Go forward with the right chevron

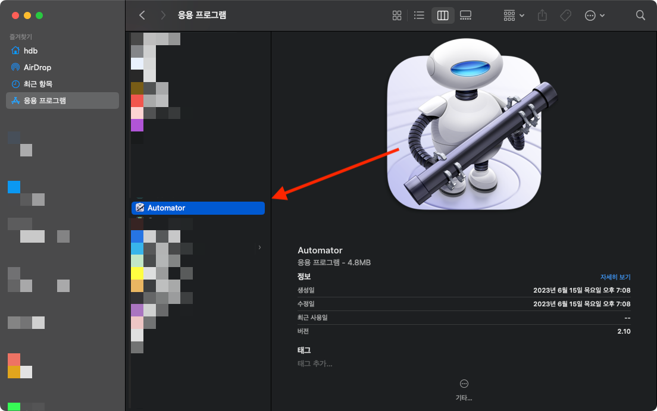coord(163,15)
